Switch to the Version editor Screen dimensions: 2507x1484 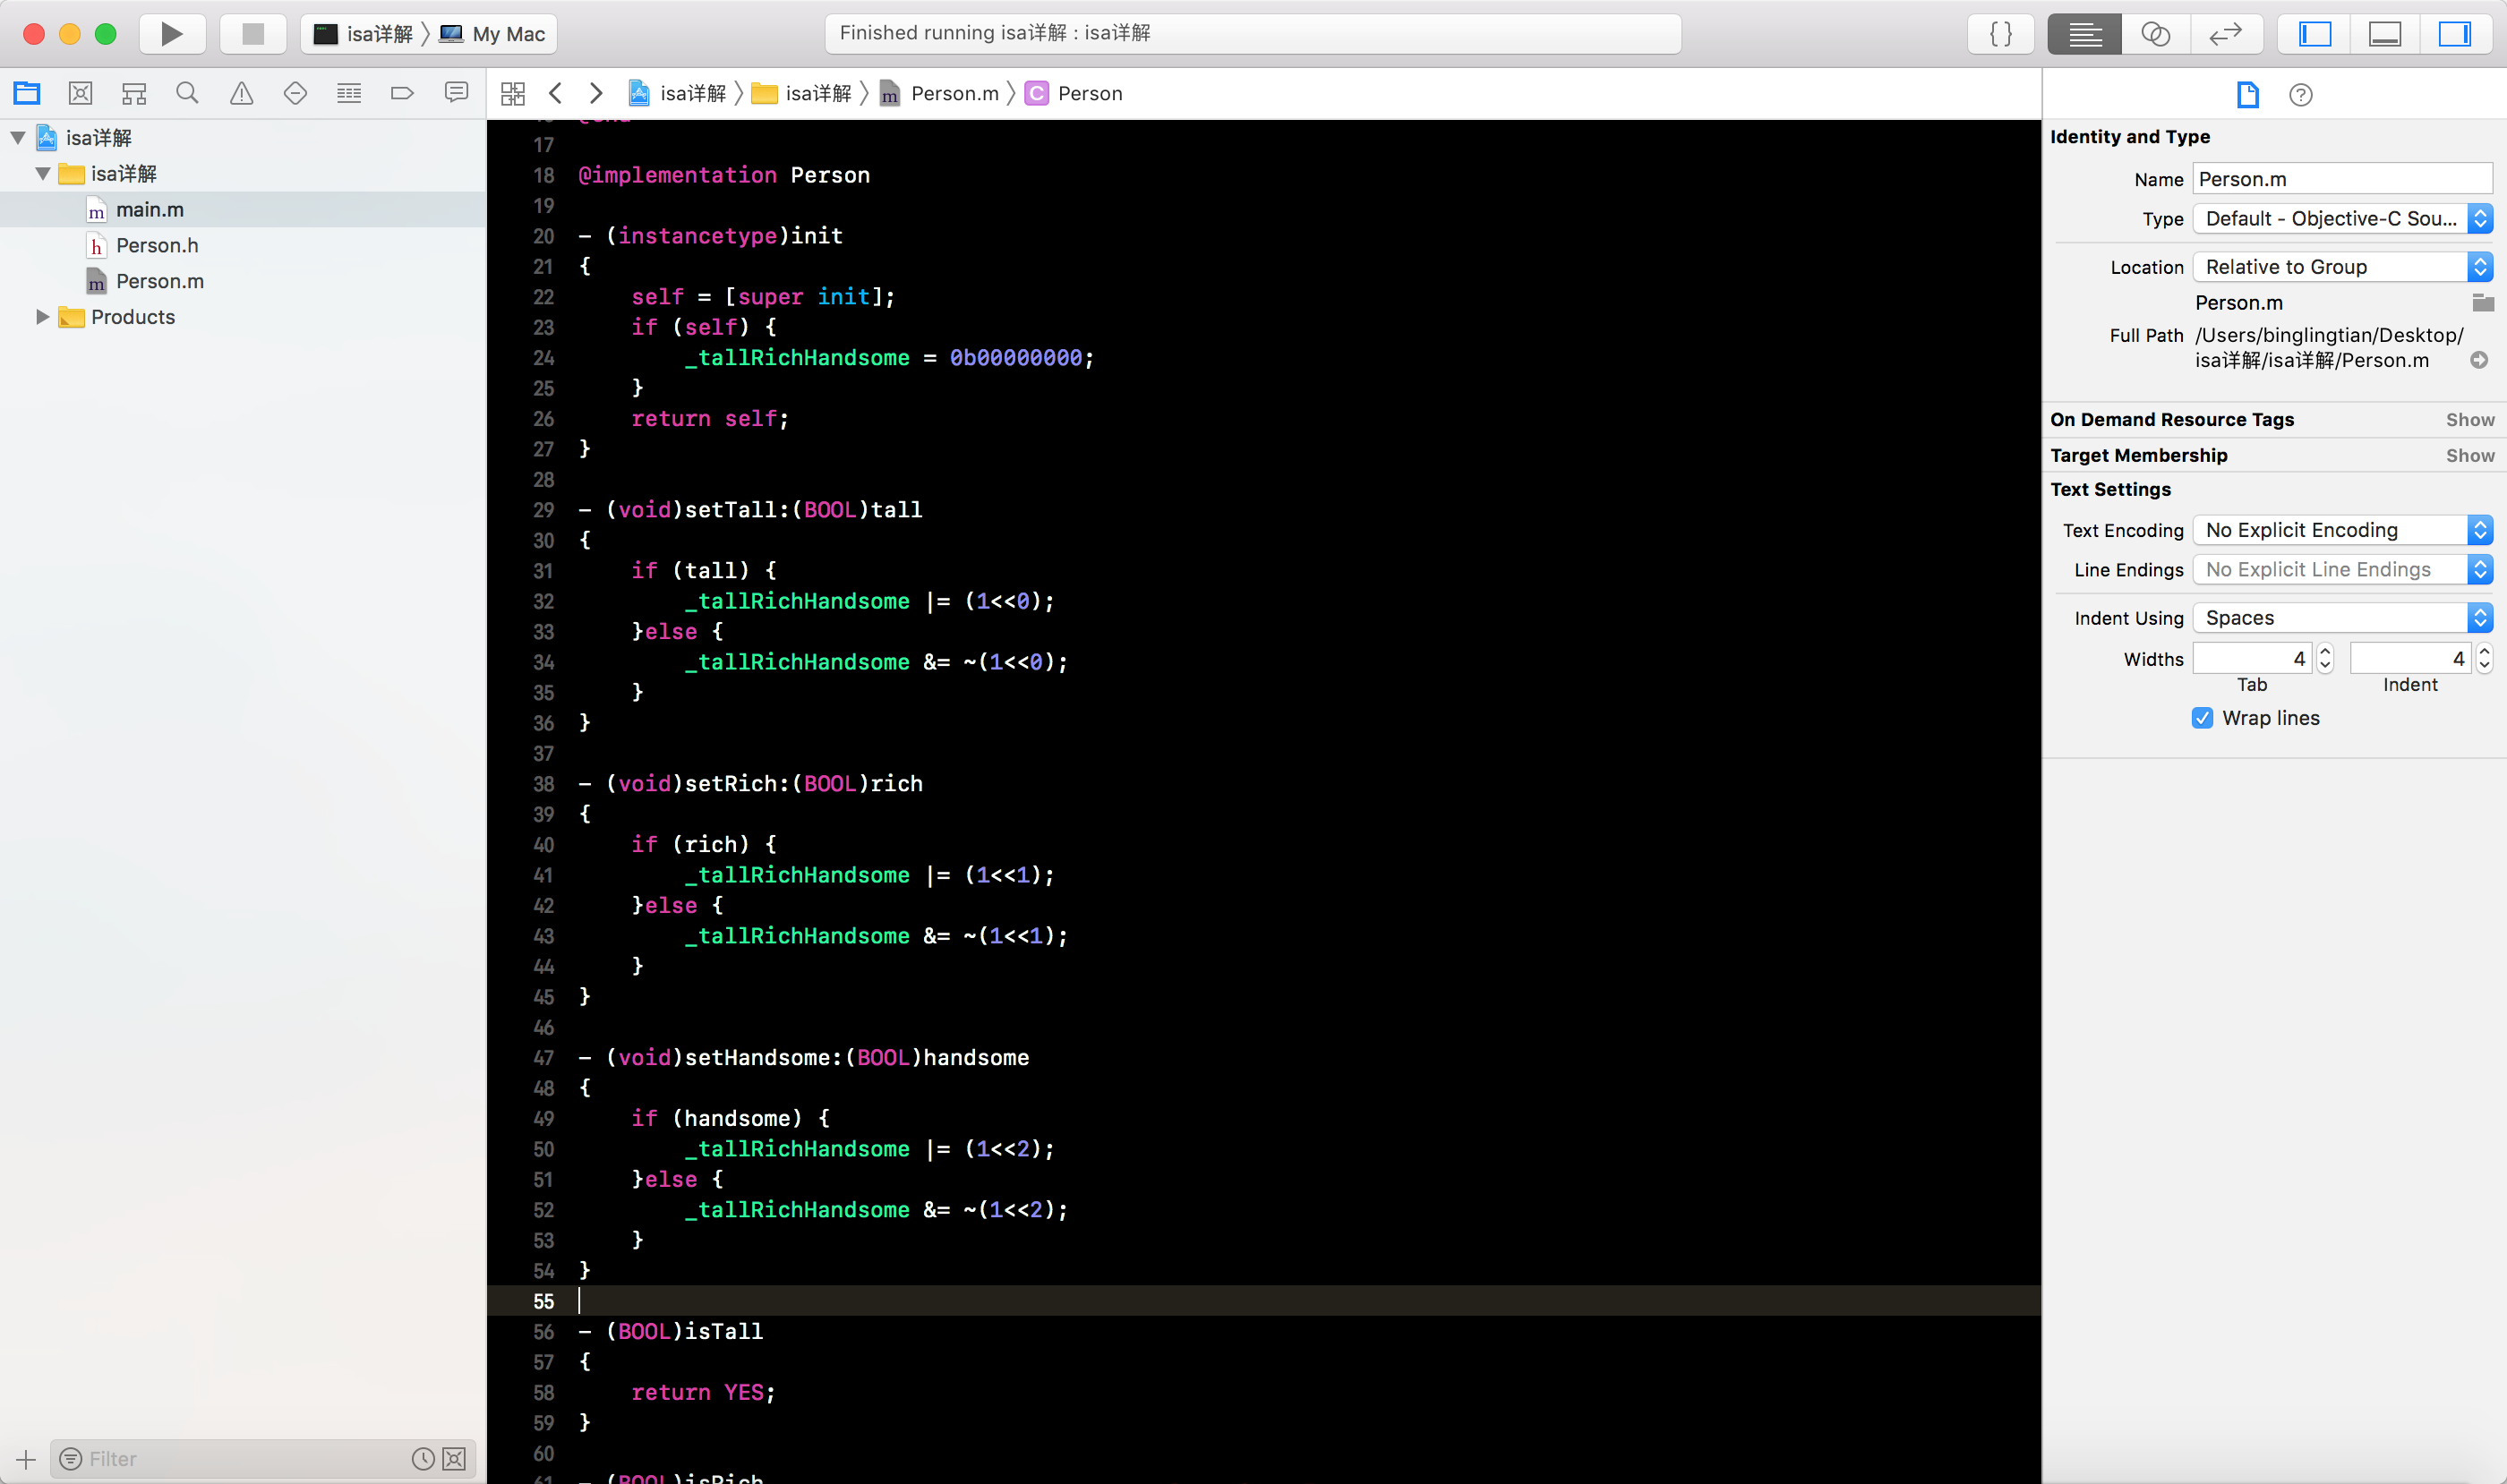click(x=2226, y=34)
